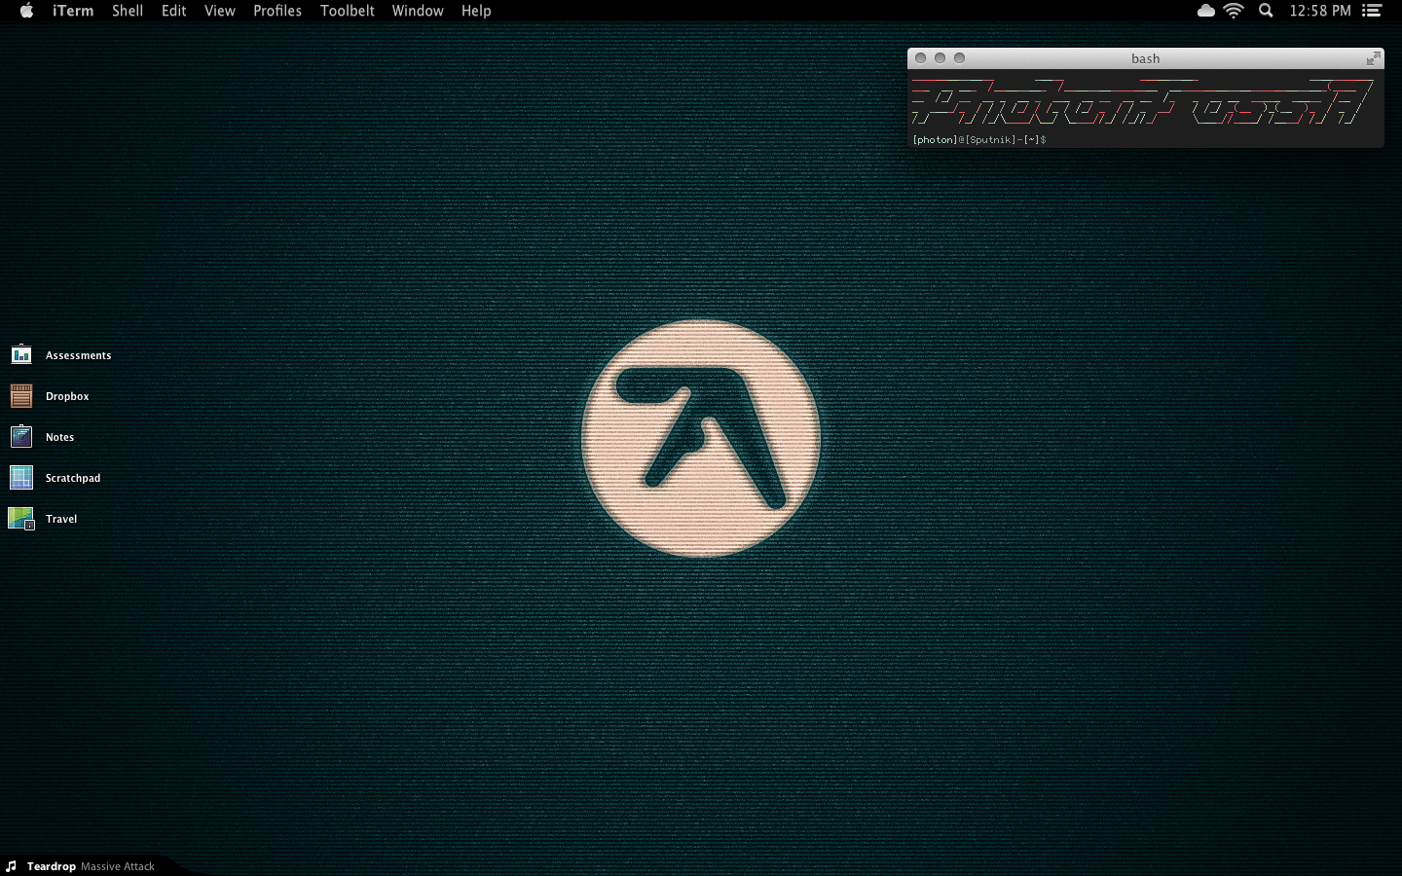Open the Apple menu

pyautogui.click(x=26, y=11)
